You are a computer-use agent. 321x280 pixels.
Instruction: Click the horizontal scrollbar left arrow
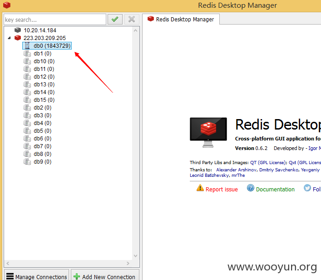[8, 263]
